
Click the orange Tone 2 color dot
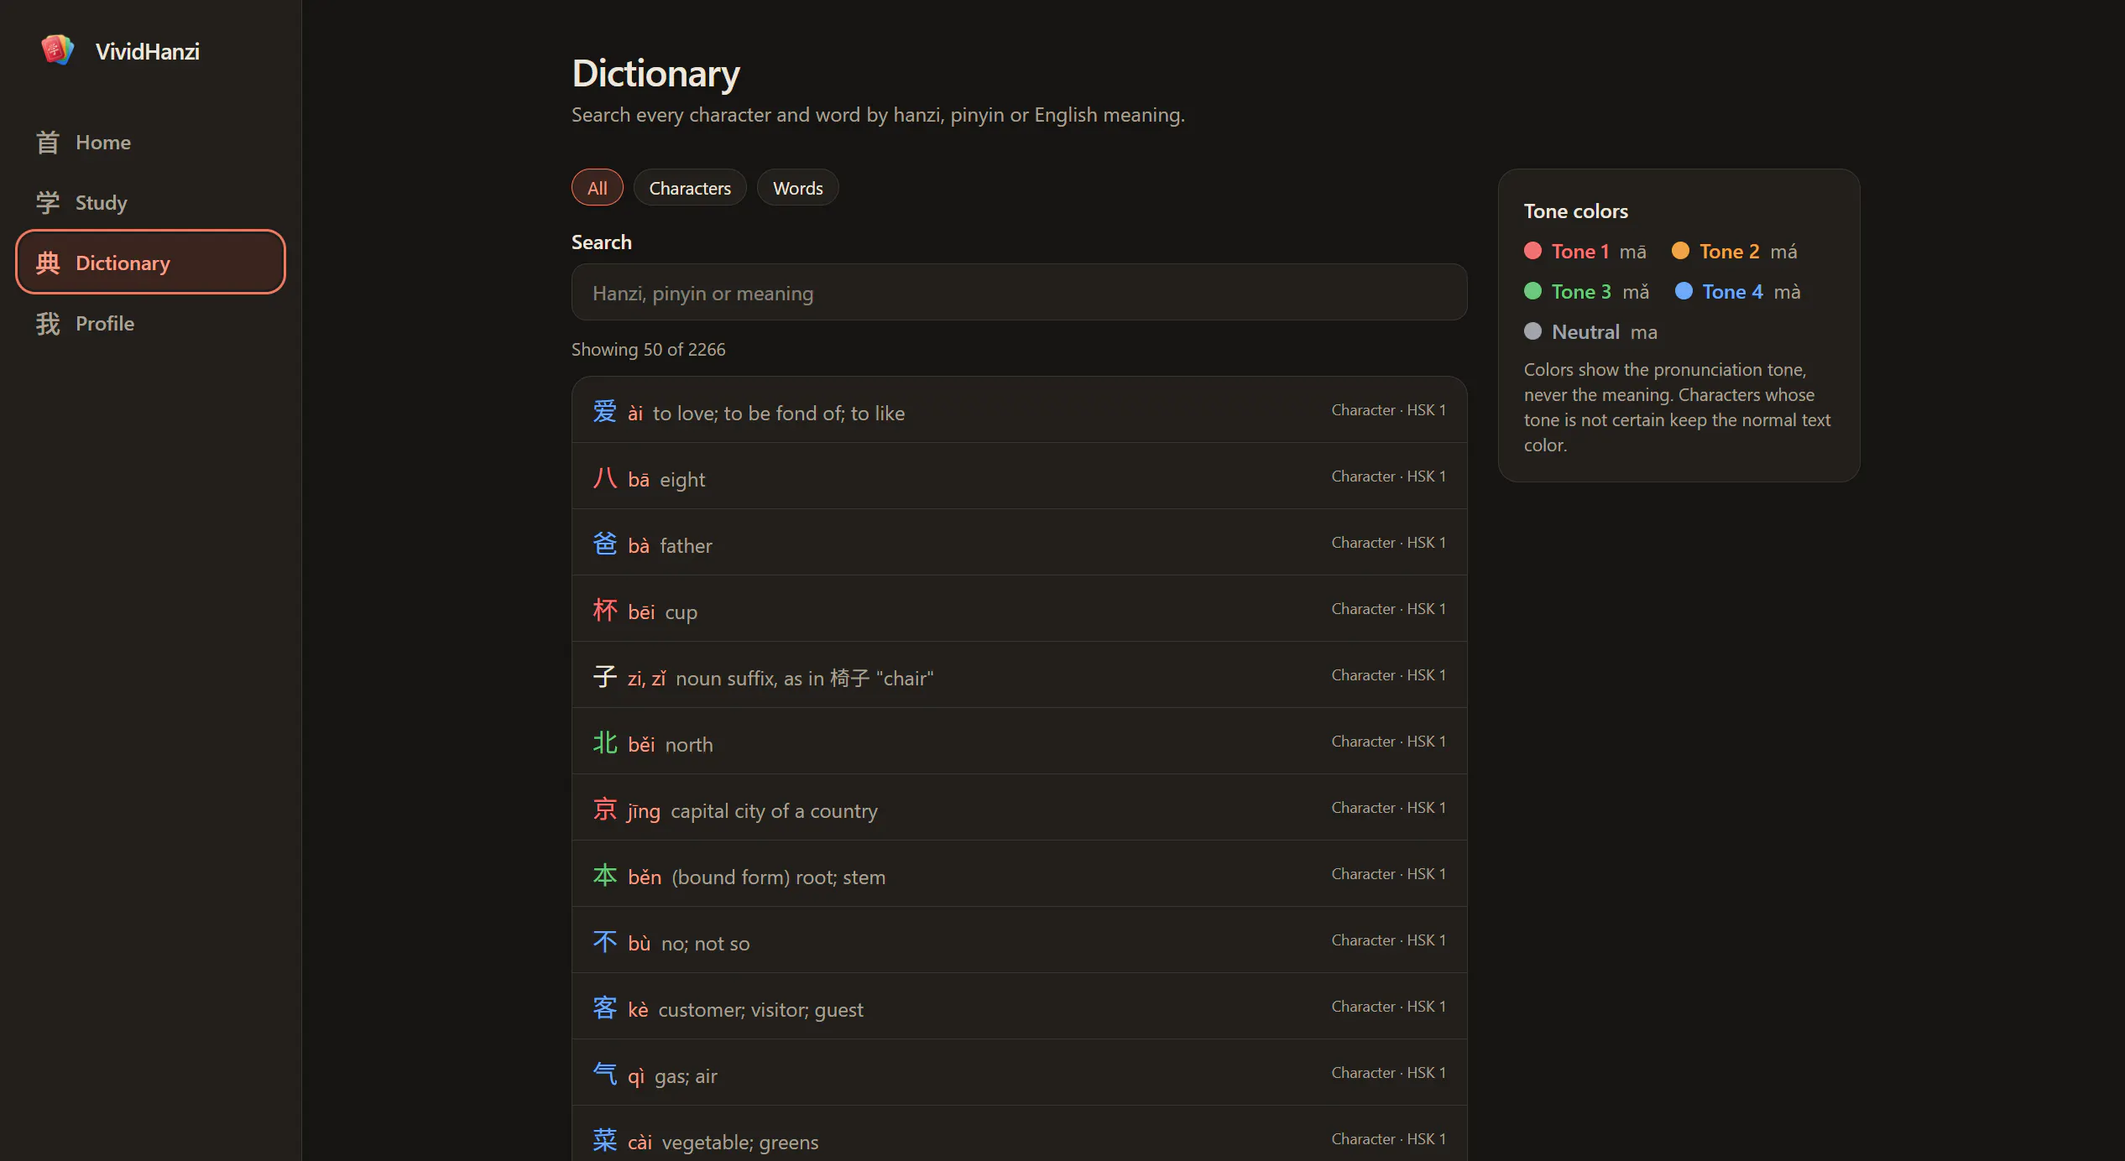(x=1680, y=251)
